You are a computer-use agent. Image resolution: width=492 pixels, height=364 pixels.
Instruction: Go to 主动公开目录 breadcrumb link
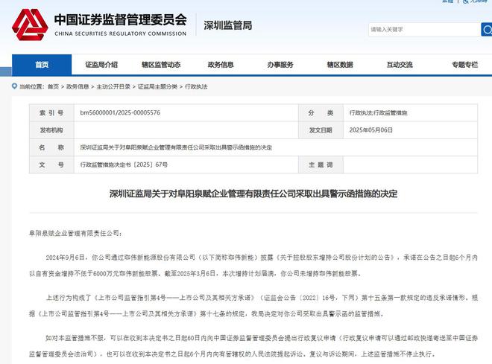pyautogui.click(x=113, y=87)
